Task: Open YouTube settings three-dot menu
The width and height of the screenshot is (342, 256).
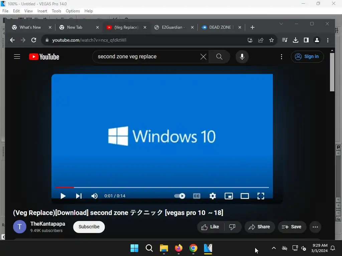Action: tap(282, 57)
